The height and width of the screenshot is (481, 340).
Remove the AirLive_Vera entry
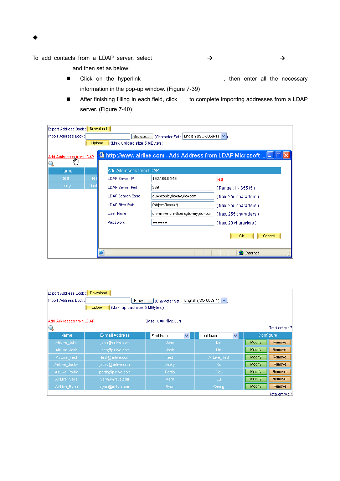[x=280, y=379]
